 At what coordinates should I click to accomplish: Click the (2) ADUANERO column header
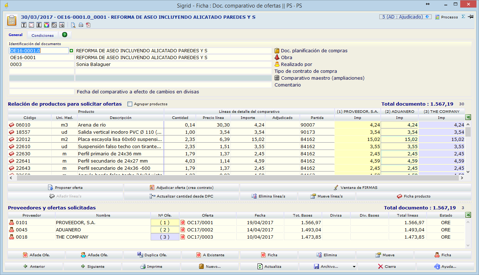pos(400,111)
